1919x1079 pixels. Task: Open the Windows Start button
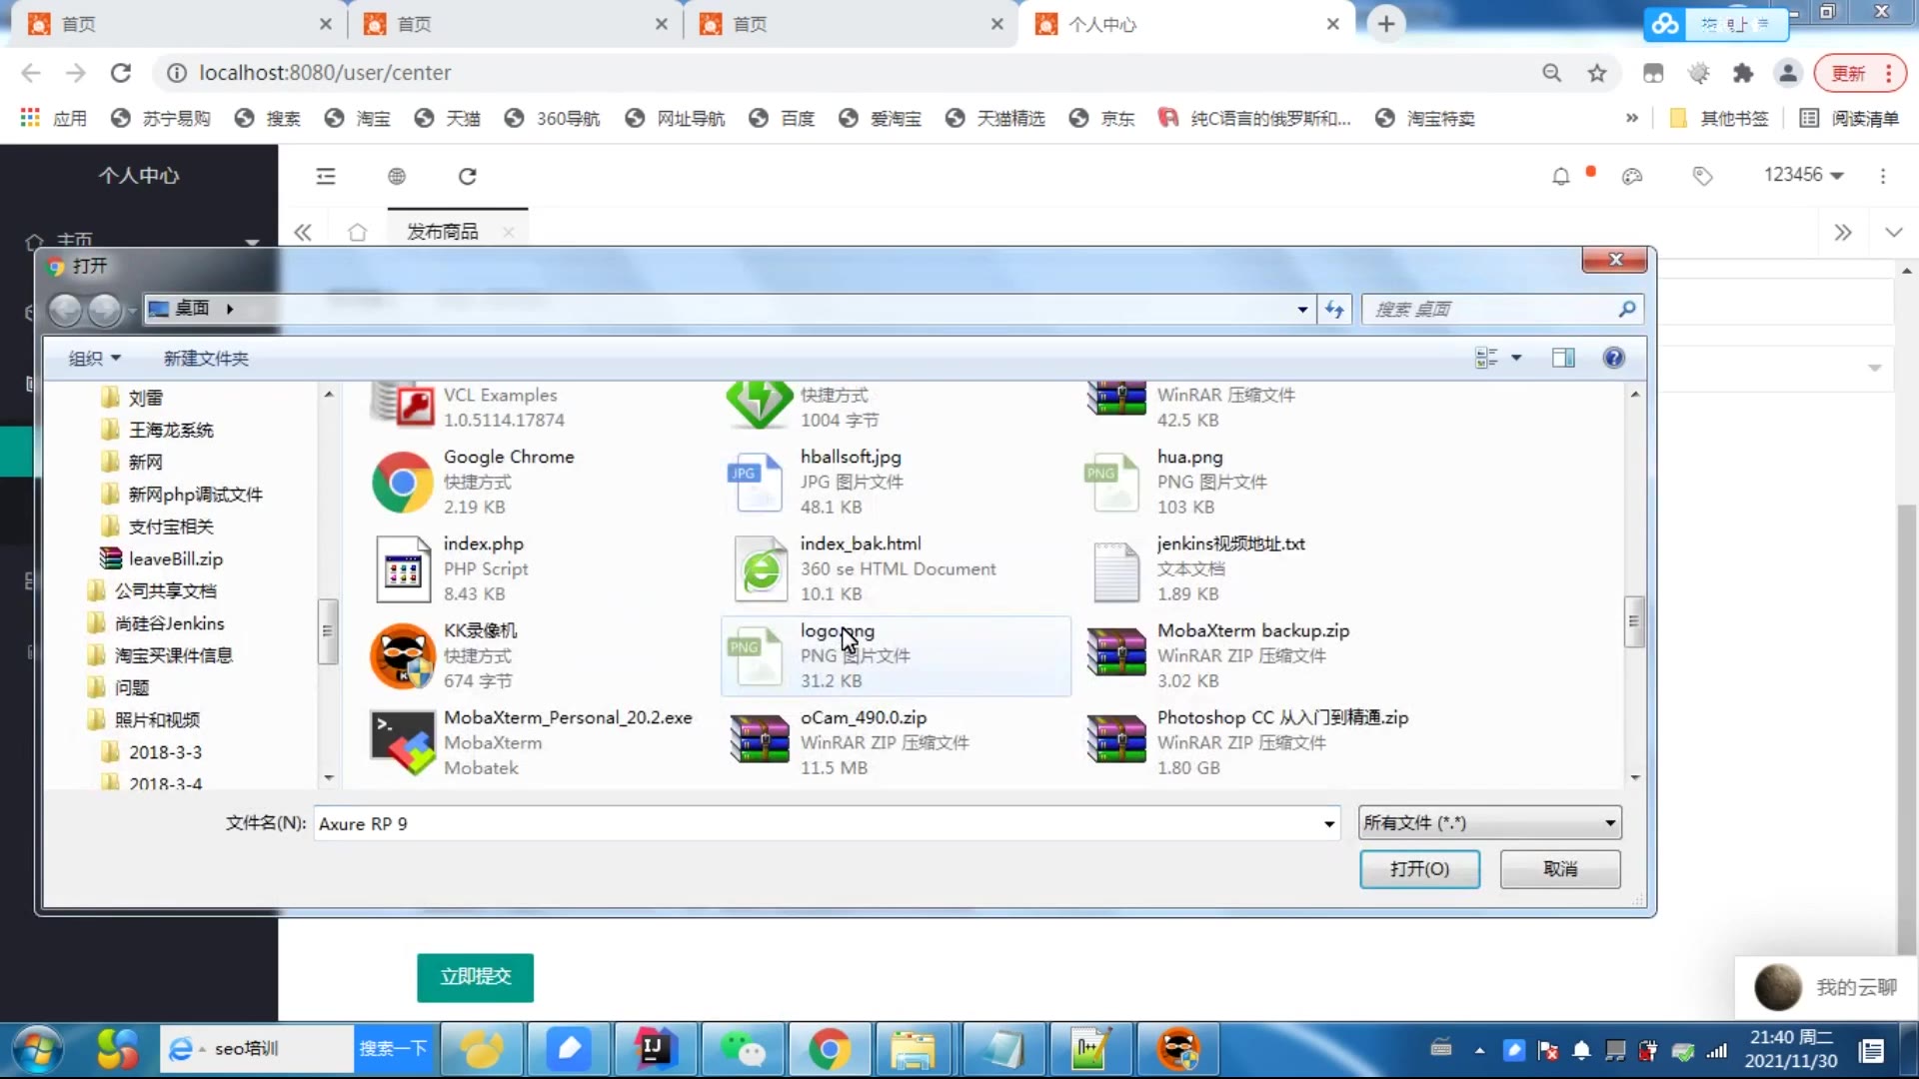[x=37, y=1049]
